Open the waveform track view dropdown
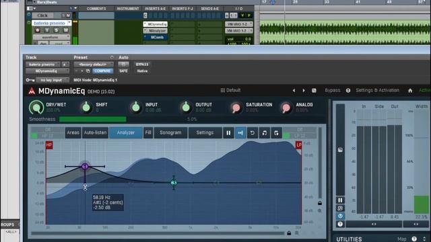 point(51,37)
